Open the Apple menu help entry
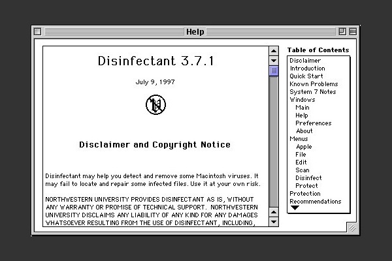392x261 pixels. [x=304, y=147]
